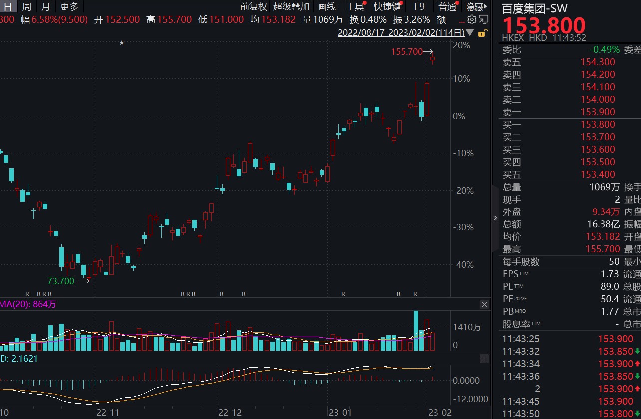Toggle the yellow date range lock icon

click(482, 33)
